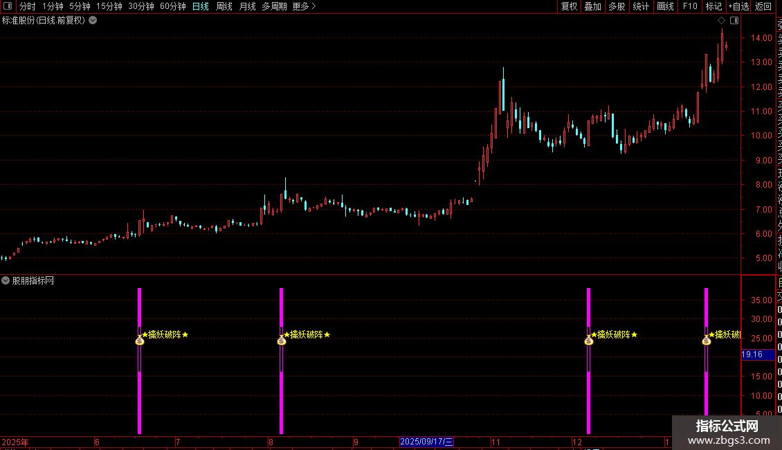This screenshot has width=782, height=450.
Task: Click the 14.00 price axis label
Action: point(761,38)
